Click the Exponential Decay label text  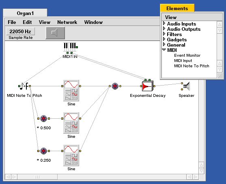coord(148,96)
